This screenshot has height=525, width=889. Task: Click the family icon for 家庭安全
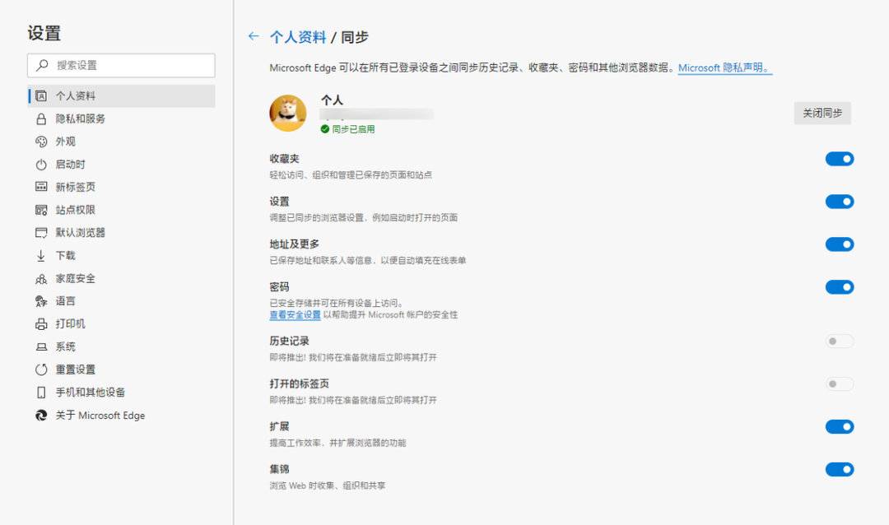point(41,279)
